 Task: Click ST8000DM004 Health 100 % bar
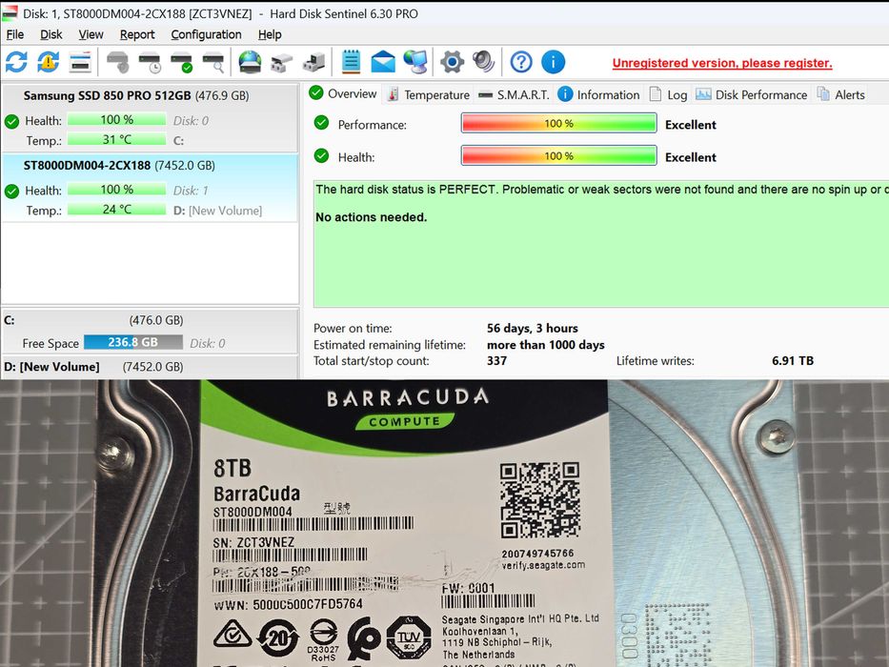117,190
